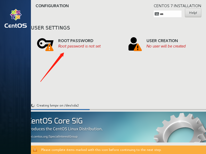Click the CONFIGURATION title text
This screenshot has width=206, height=154.
tap(52, 6)
